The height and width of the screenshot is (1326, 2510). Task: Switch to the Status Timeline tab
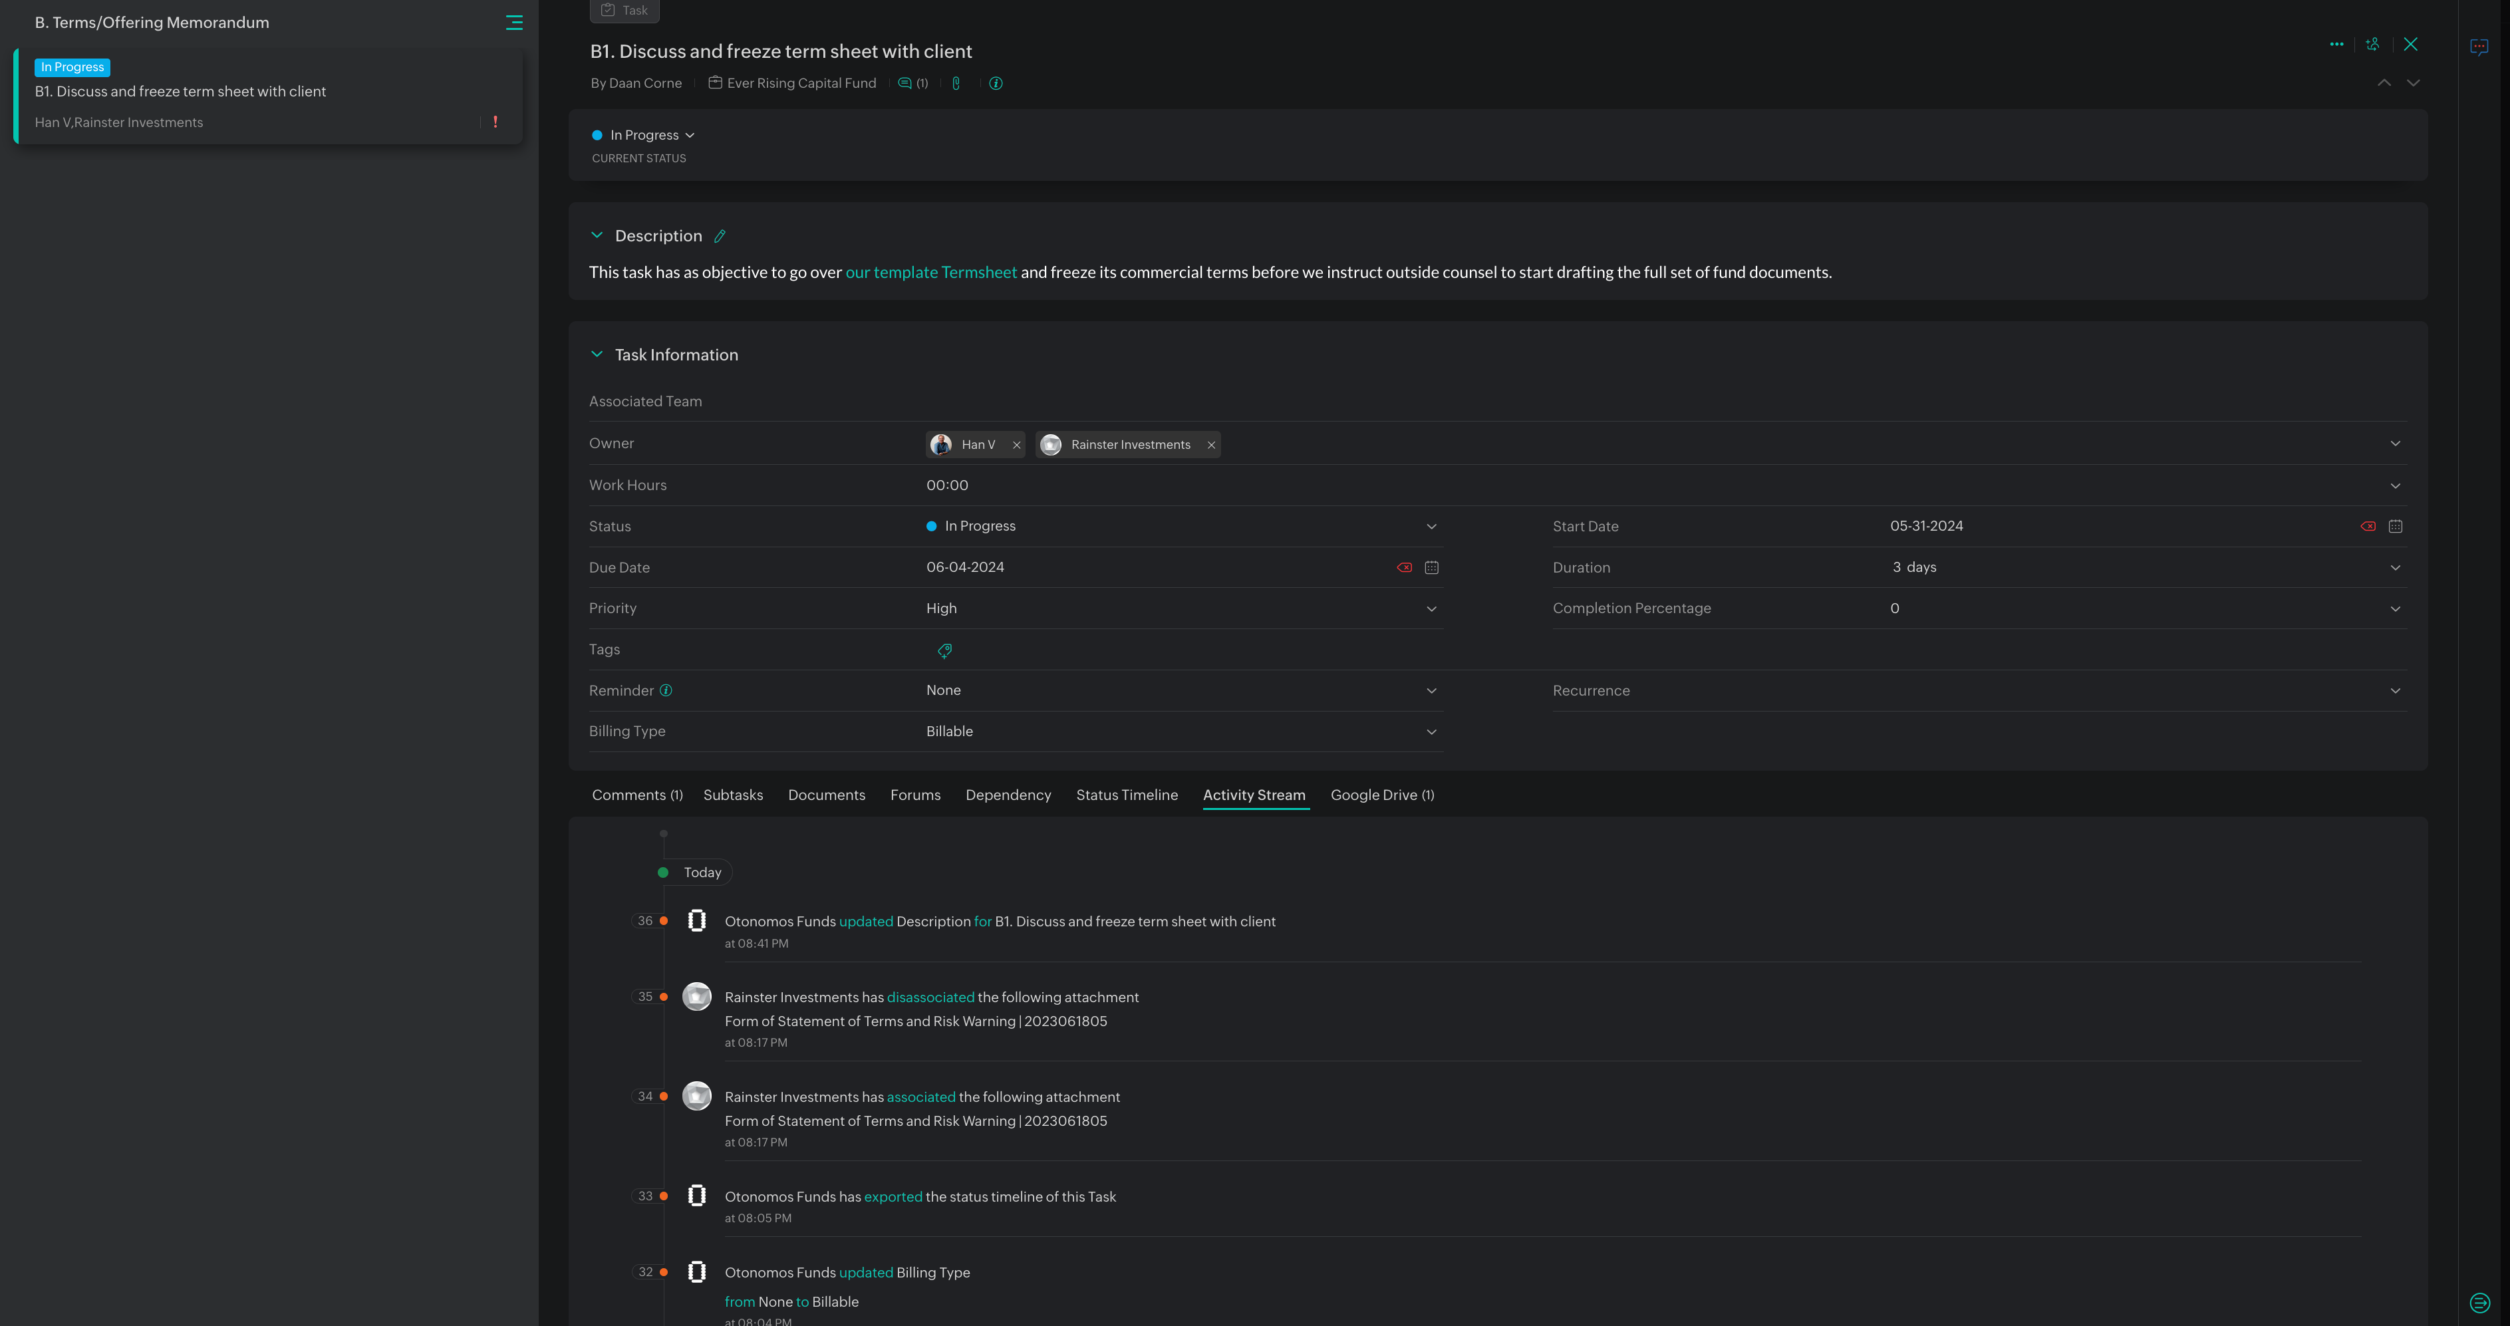pos(1127,795)
